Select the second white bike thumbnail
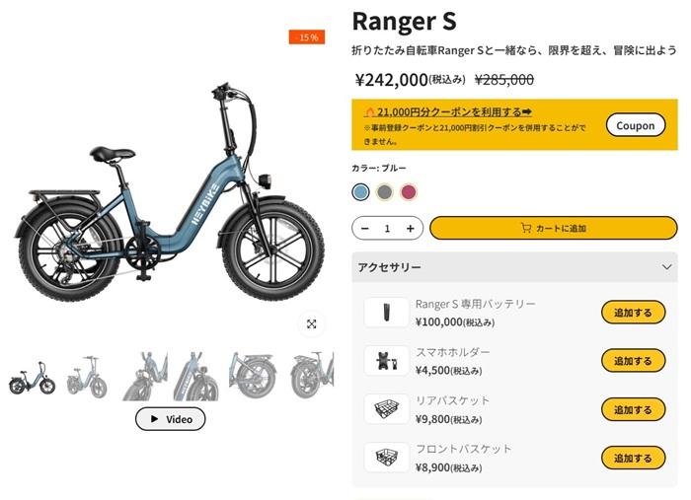 (87, 377)
